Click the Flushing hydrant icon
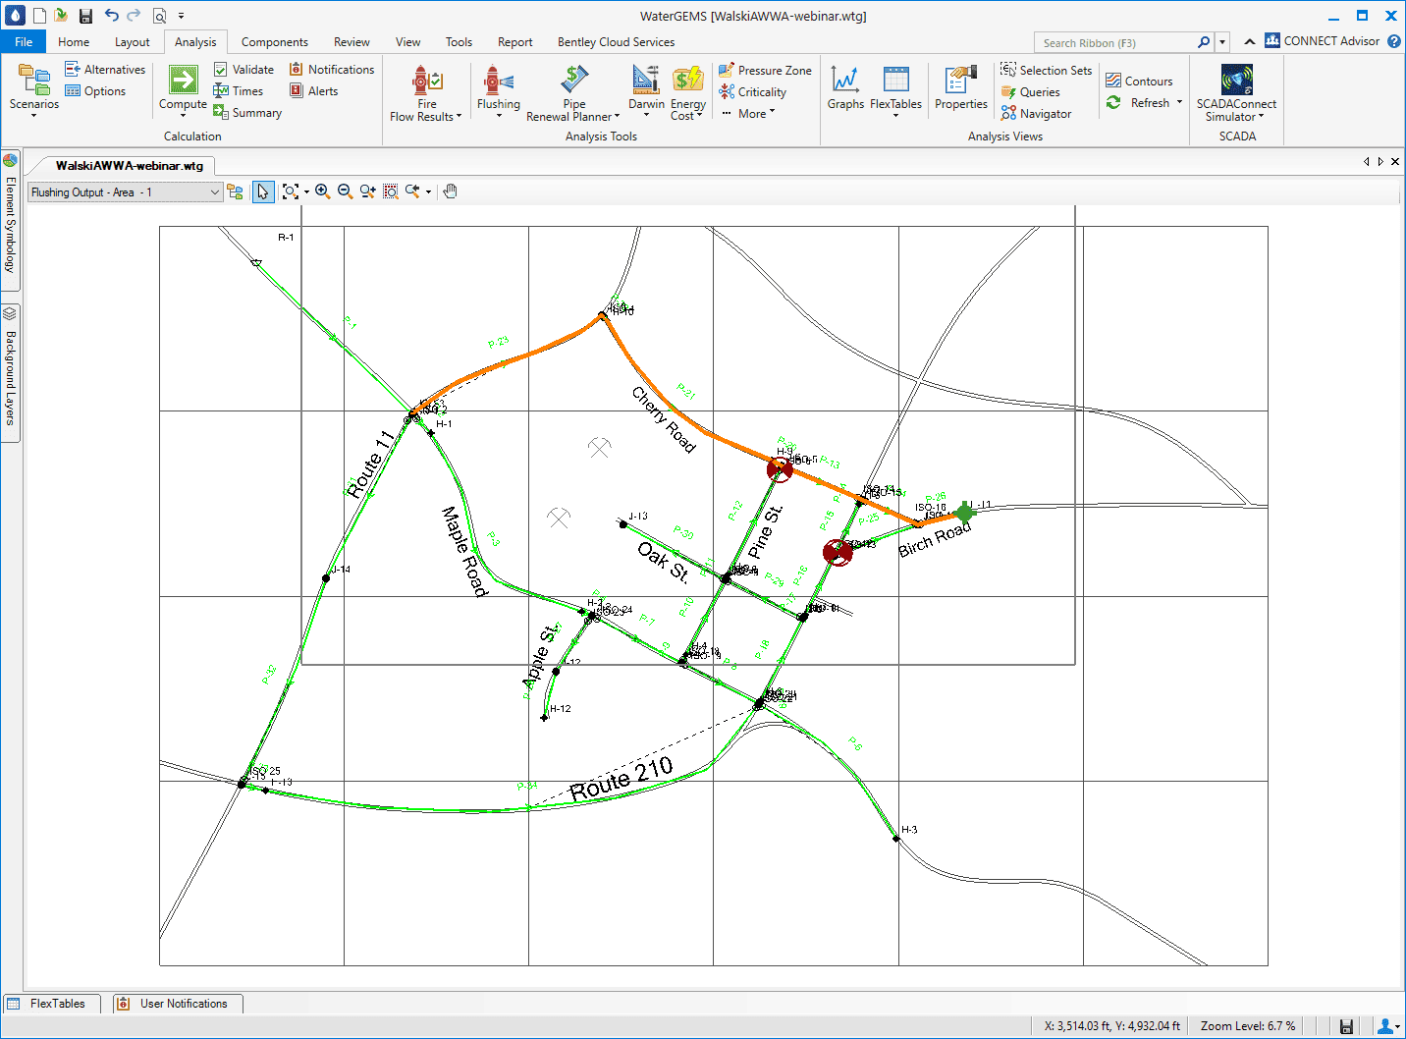 pyautogui.click(x=499, y=80)
